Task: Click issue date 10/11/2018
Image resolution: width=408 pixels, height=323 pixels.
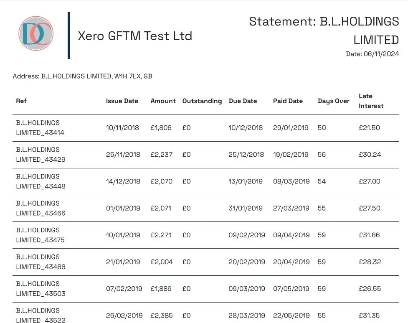Action: 122,128
